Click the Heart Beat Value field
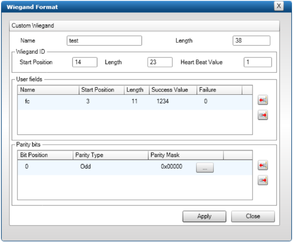 point(258,62)
